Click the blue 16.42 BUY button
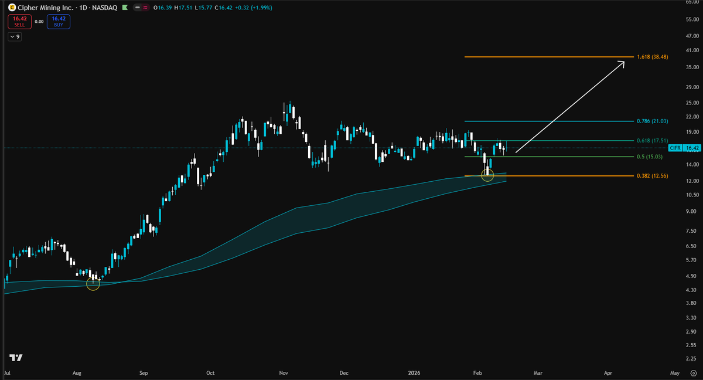The height and width of the screenshot is (380, 703). click(59, 22)
